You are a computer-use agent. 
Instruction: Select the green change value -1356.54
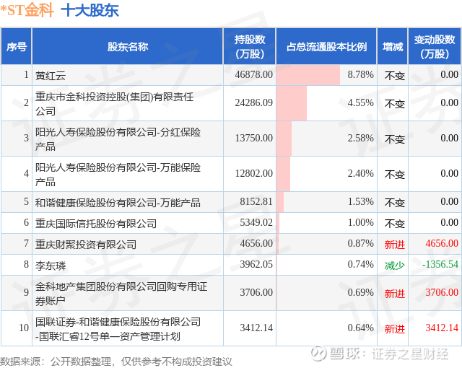pyautogui.click(x=440, y=264)
